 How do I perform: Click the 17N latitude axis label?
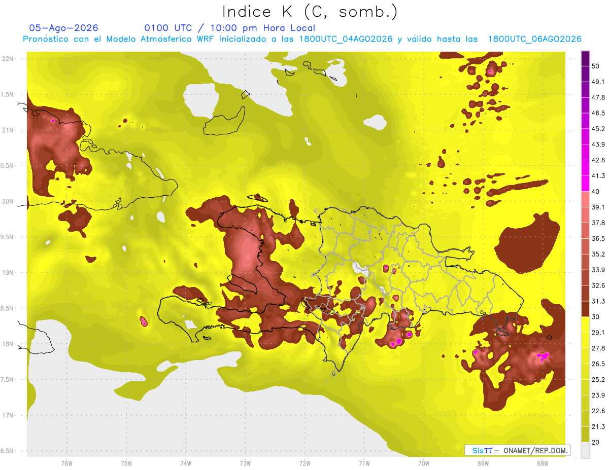point(7,415)
